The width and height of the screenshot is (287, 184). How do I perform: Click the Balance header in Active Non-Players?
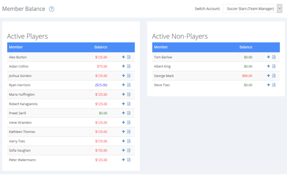pos(246,47)
